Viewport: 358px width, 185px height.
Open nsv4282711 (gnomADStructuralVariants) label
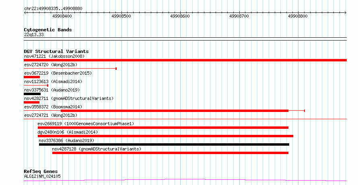69,98
